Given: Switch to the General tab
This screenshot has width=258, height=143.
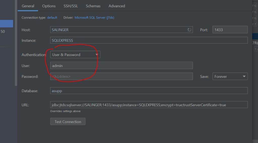Looking at the screenshot, I should coord(28,6).
